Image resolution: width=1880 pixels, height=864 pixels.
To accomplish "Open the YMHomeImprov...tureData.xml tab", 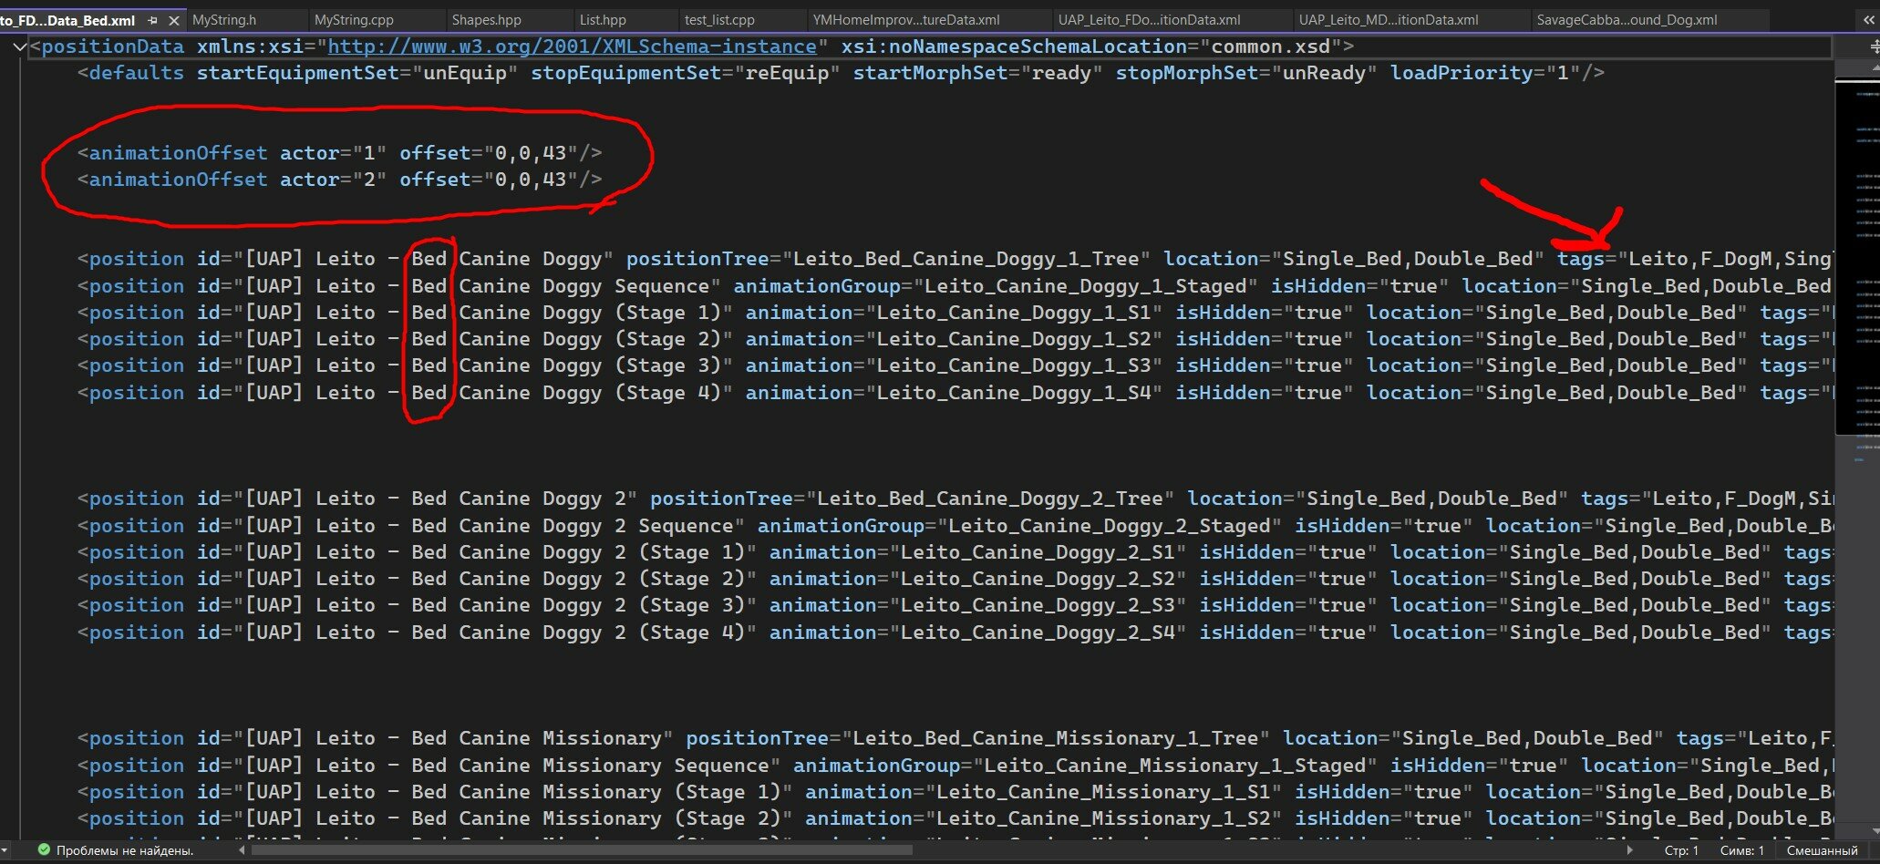I will pos(905,19).
